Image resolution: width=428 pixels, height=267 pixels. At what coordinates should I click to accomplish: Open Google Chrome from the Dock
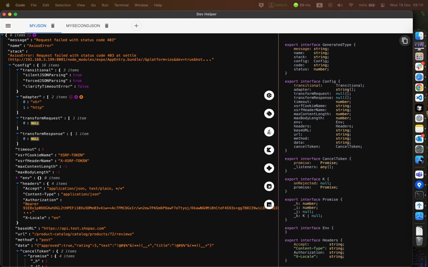(x=419, y=87)
